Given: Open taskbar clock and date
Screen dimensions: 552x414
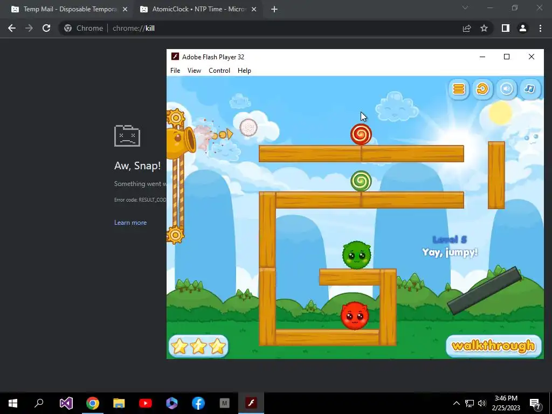Looking at the screenshot, I should (506, 403).
